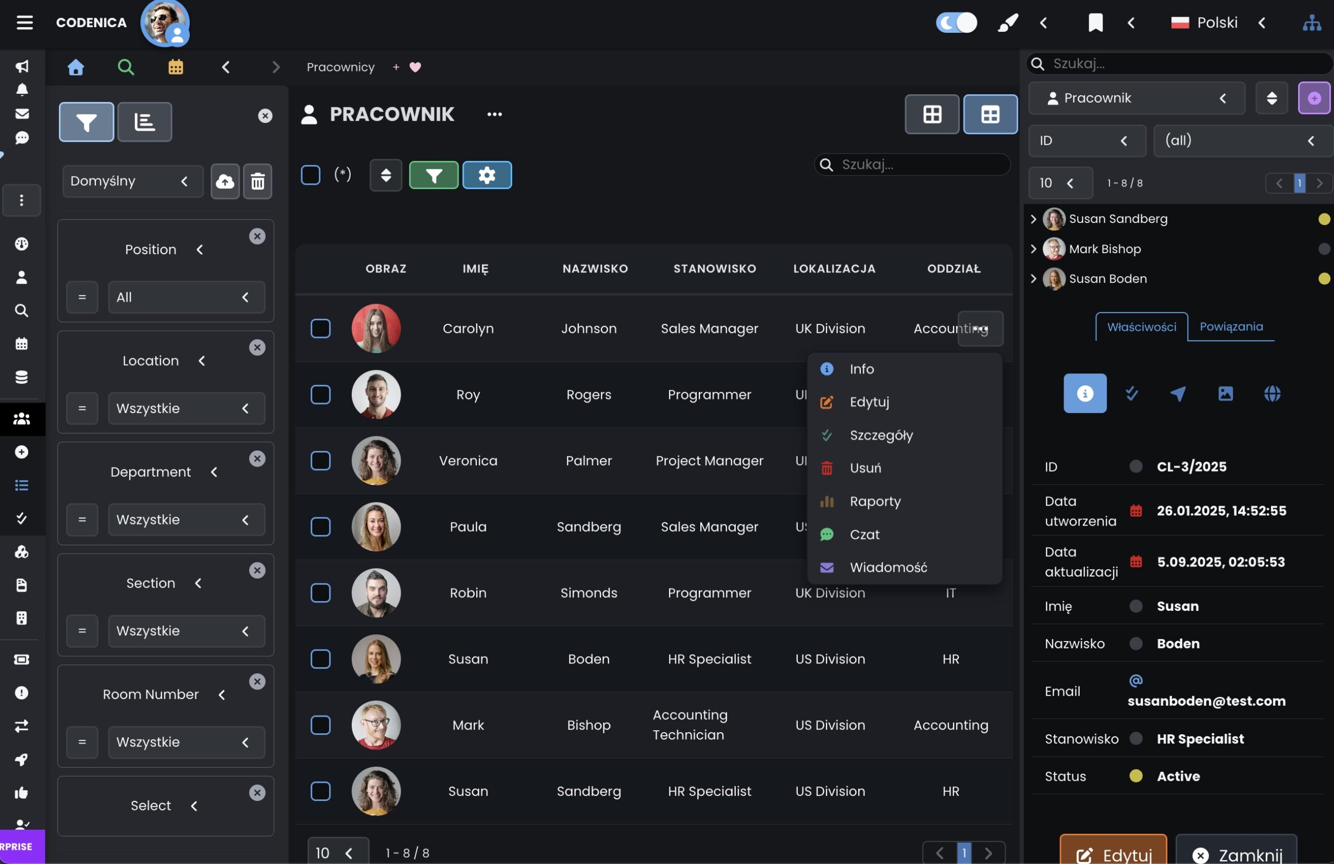Select the globe icon in properties panel

pyautogui.click(x=1272, y=393)
